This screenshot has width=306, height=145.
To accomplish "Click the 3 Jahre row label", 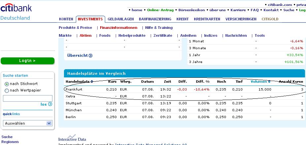I will coord(196,62).
